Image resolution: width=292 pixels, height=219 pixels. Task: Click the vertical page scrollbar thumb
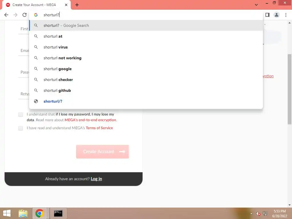coord(289,89)
